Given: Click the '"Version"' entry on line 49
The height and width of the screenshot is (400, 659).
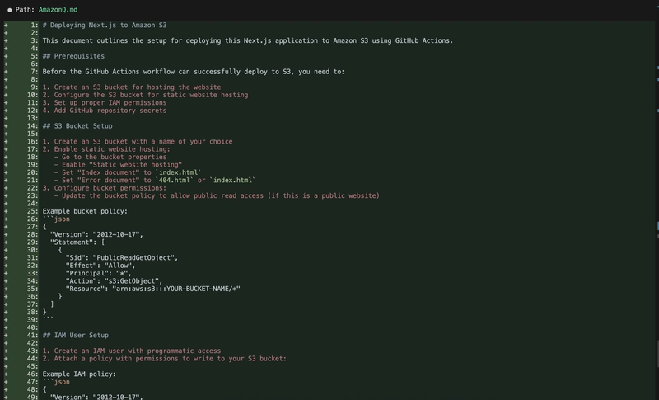Looking at the screenshot, I should (x=96, y=397).
